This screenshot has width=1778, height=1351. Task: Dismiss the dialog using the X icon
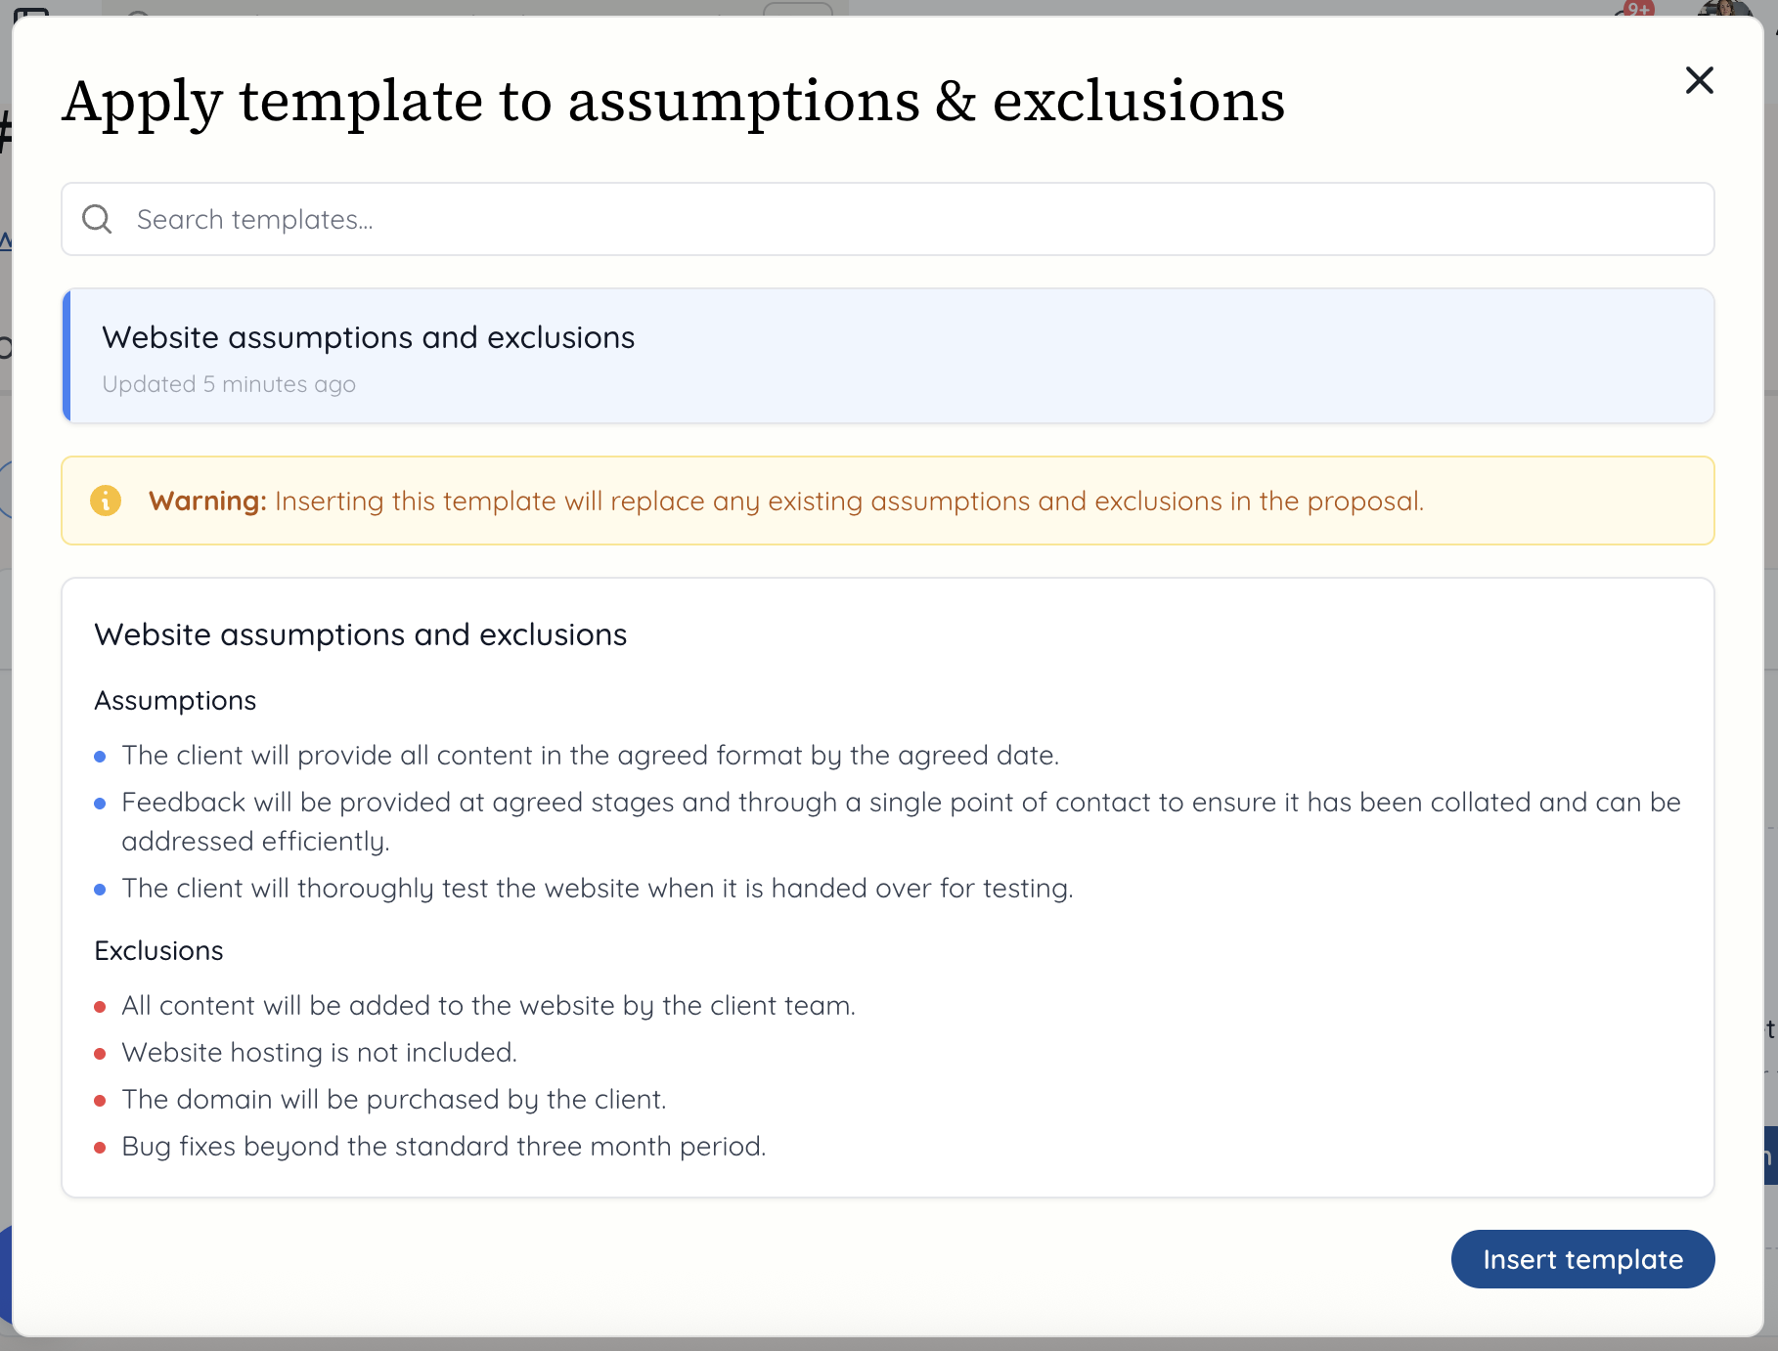point(1699,81)
